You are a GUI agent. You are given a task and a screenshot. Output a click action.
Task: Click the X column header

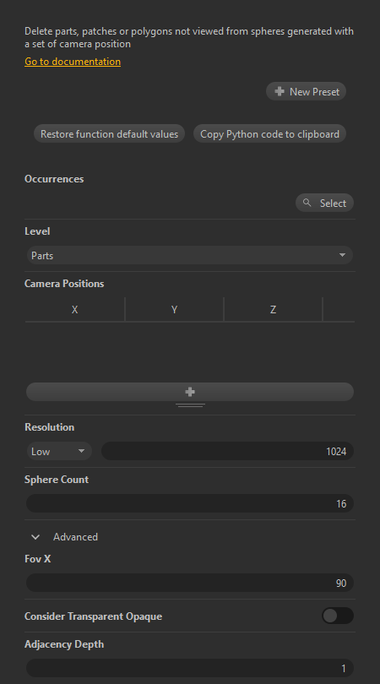tap(74, 309)
